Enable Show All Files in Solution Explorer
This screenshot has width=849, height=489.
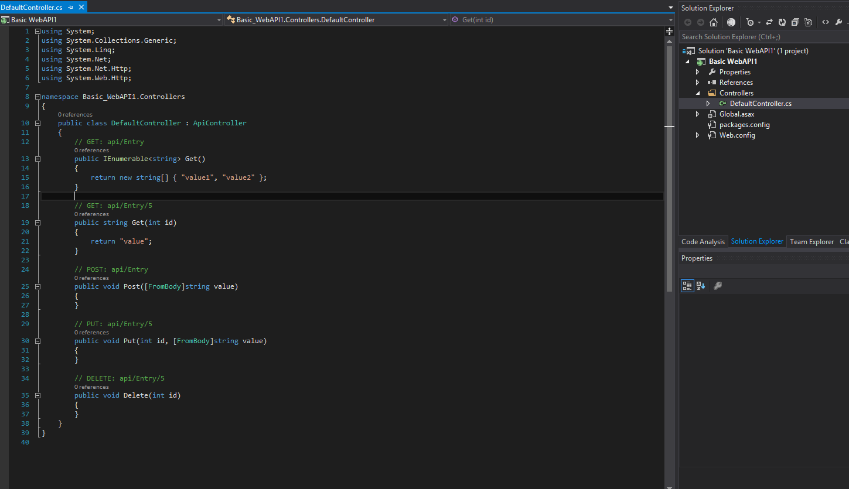coord(809,22)
